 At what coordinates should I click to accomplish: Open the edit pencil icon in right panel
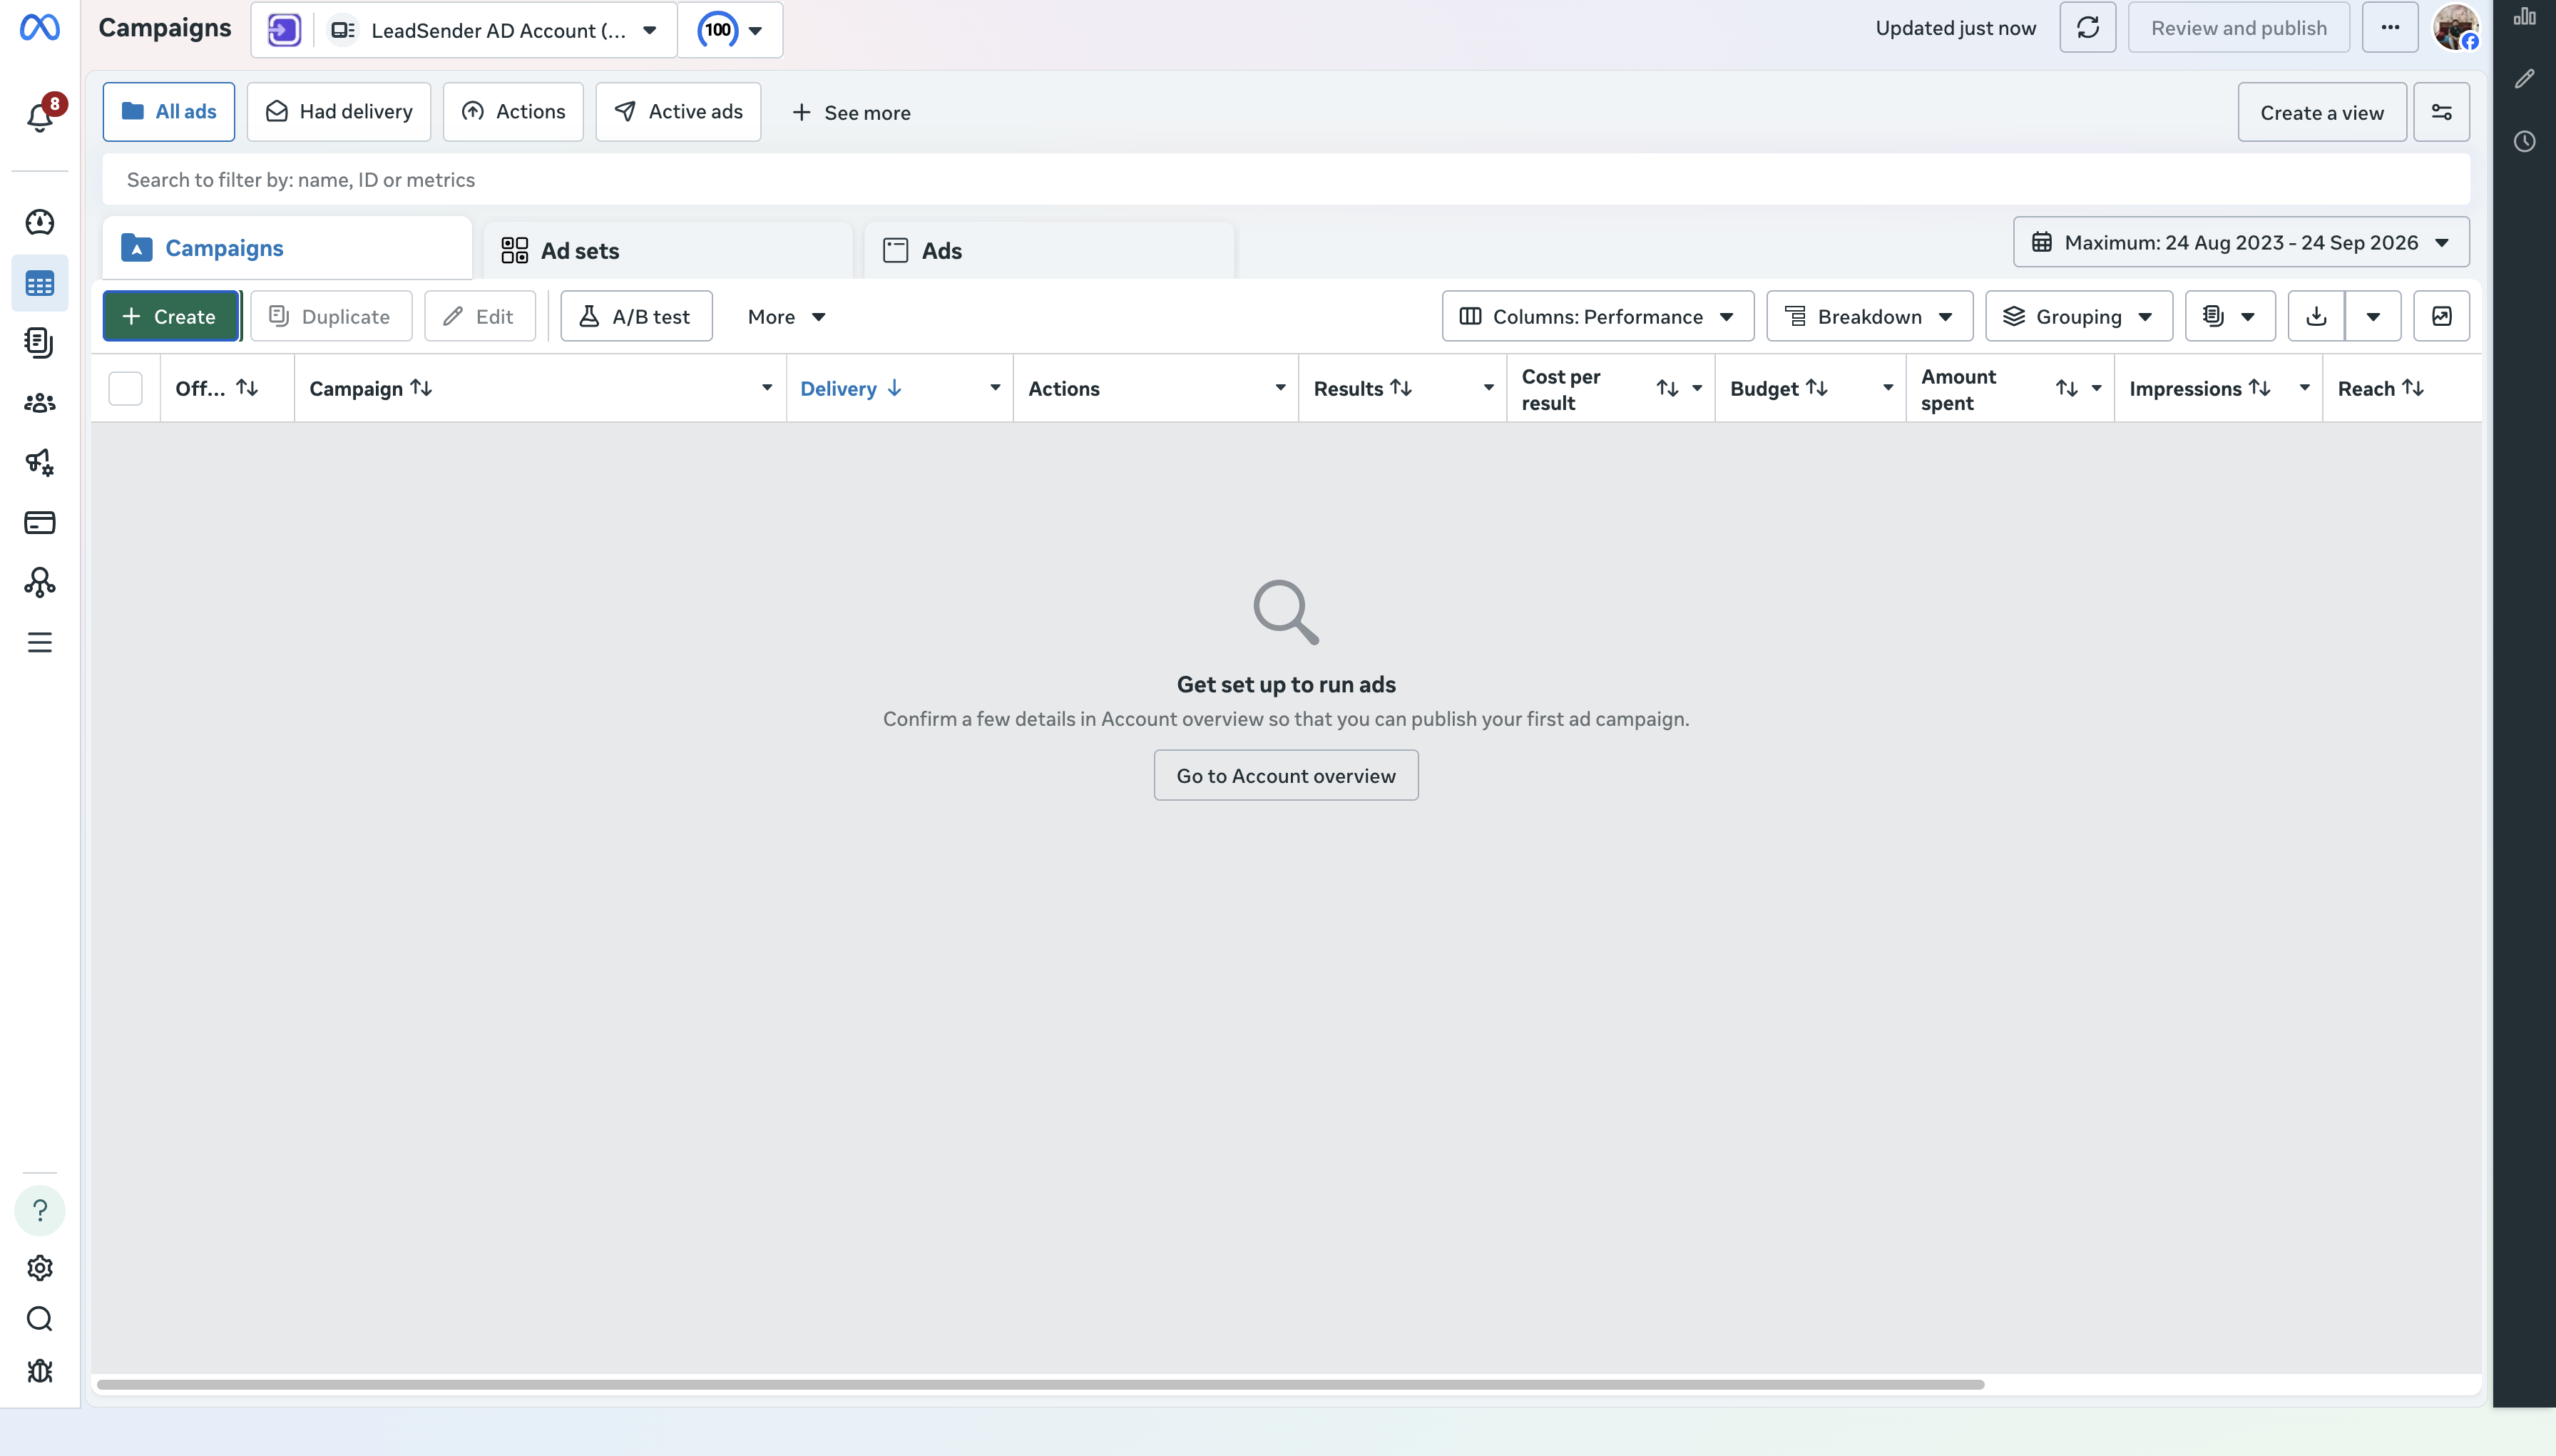click(2525, 79)
